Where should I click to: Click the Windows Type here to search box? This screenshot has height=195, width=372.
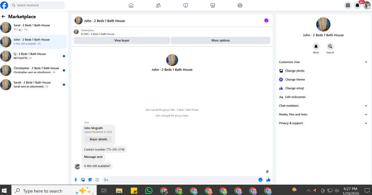54,191
